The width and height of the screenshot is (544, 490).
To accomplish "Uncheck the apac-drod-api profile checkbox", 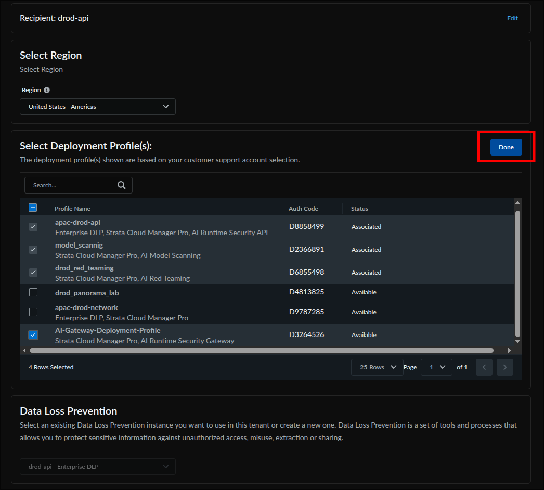I will pyautogui.click(x=33, y=227).
